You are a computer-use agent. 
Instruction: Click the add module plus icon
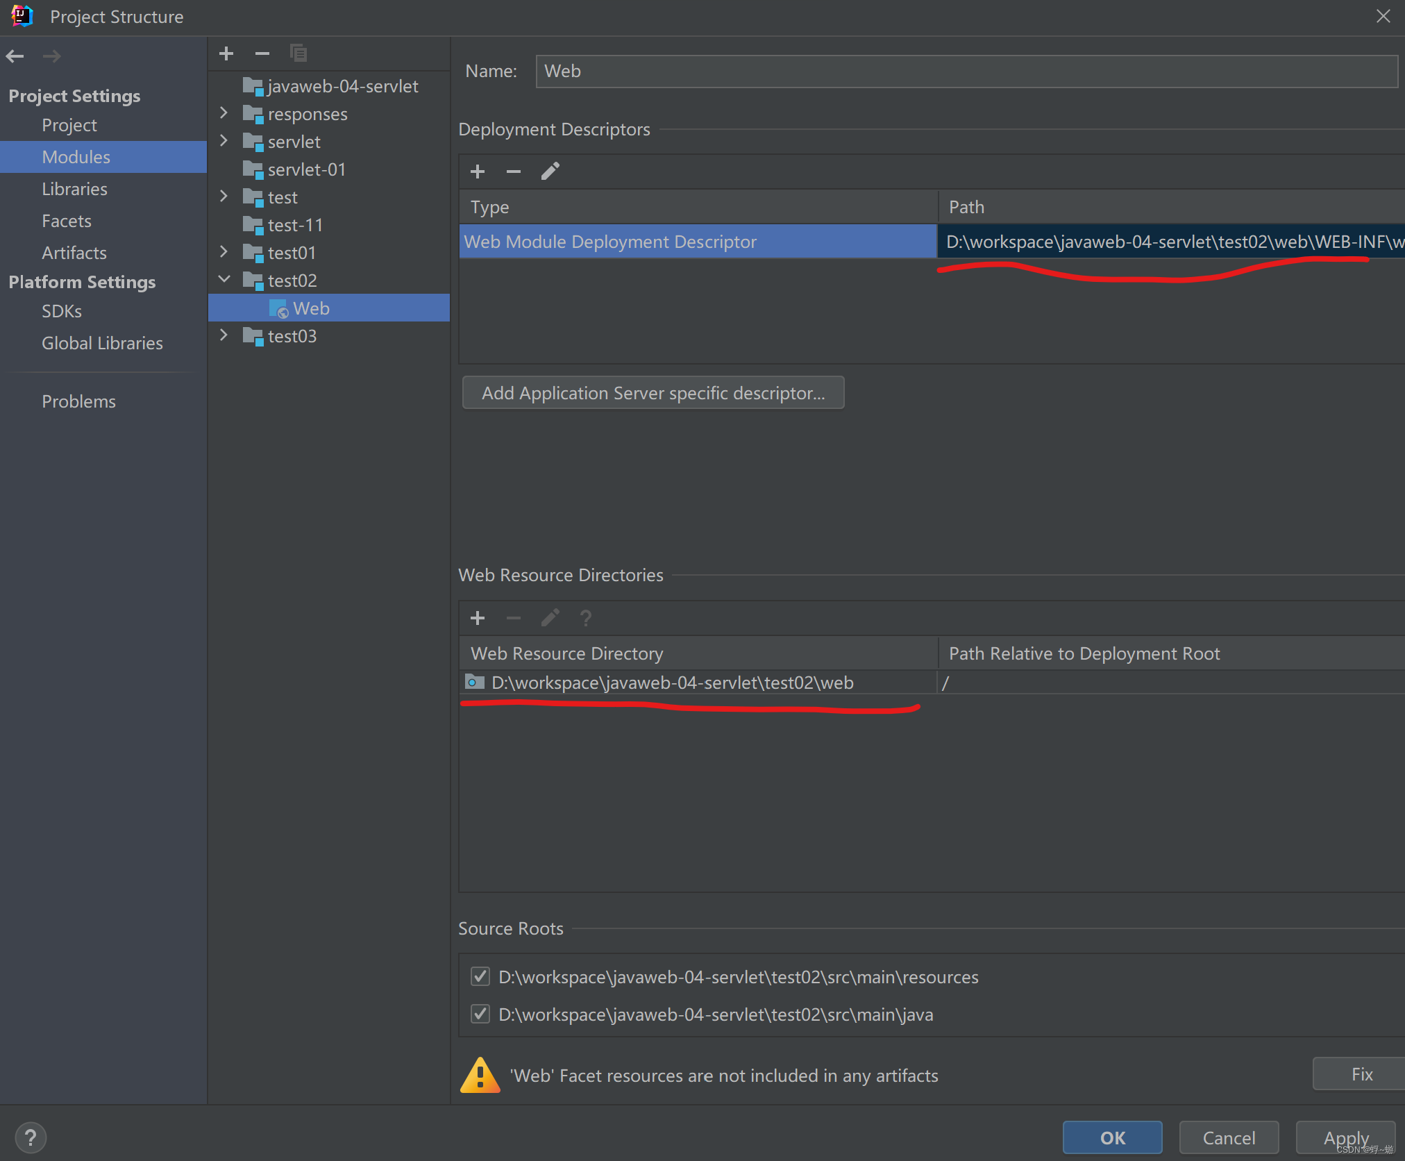coord(226,53)
